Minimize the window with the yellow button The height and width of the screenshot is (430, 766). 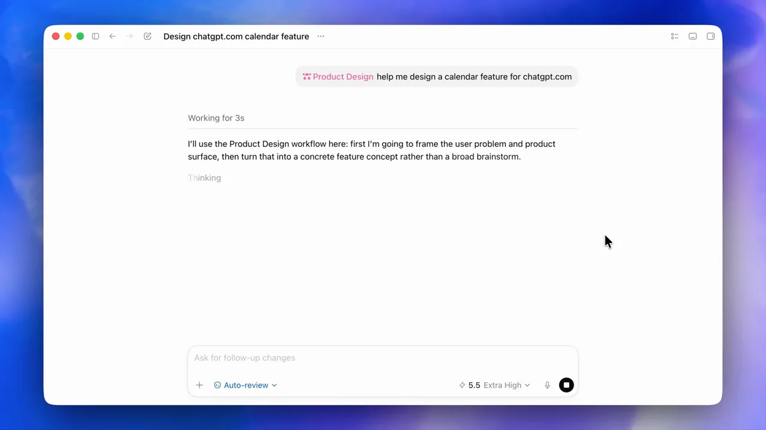pyautogui.click(x=68, y=36)
